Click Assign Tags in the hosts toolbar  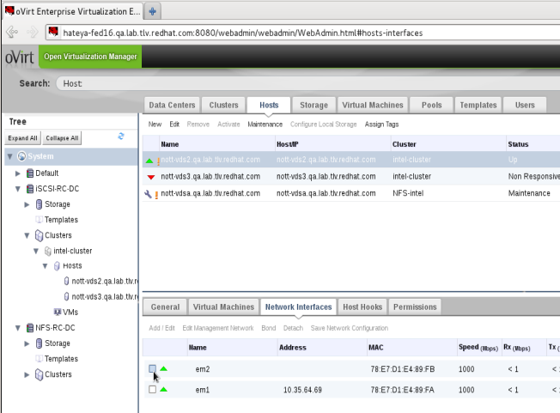[381, 125]
